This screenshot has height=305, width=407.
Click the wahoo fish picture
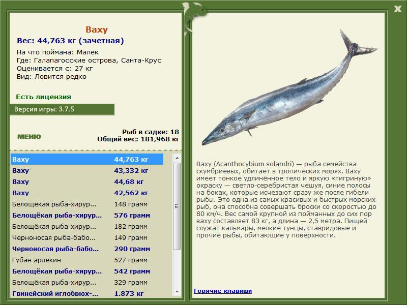tap(289, 88)
